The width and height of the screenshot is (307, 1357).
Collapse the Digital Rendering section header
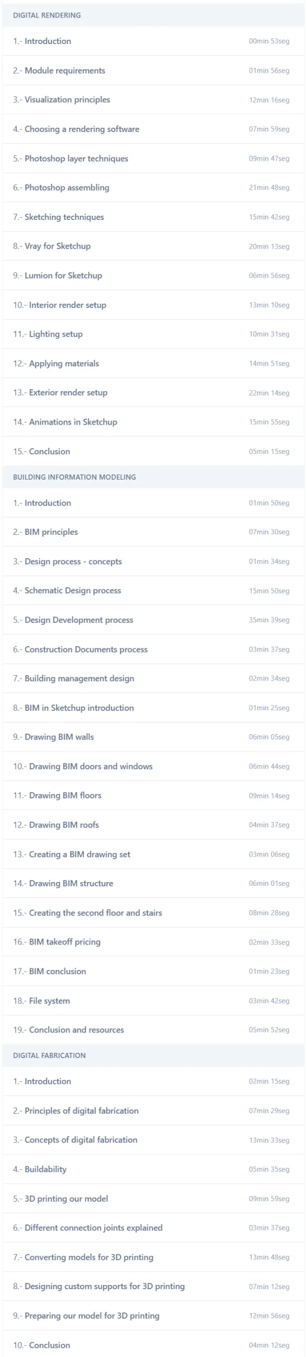[x=153, y=15]
